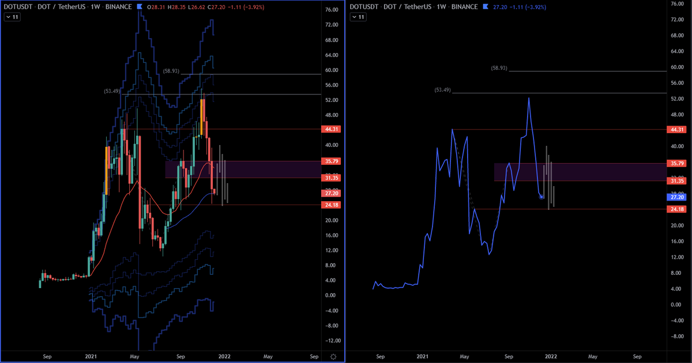Click 2022 on the left chart time axis

point(224,357)
